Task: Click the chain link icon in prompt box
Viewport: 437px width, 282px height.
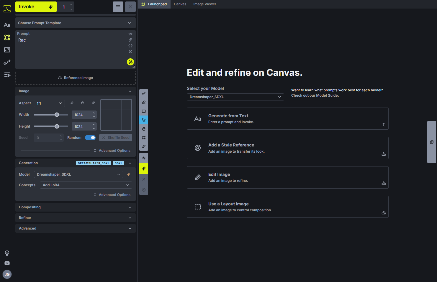Action: coord(130,40)
